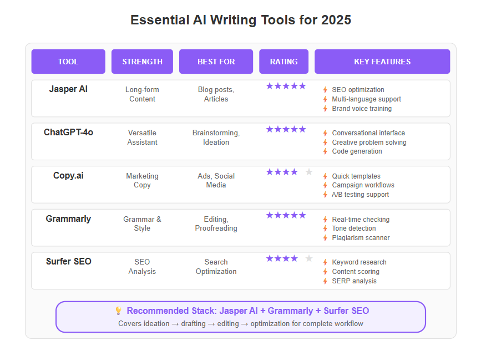
Task: Click the Quick templates feature text
Action: click(x=356, y=176)
